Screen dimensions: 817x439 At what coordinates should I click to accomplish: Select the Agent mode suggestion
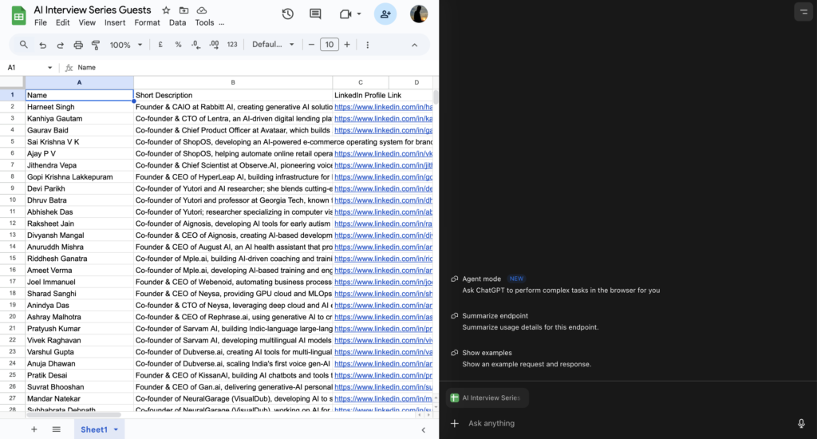click(x=482, y=279)
